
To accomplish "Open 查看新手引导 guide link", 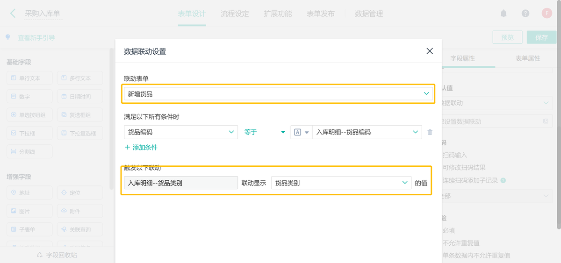I will coord(36,38).
